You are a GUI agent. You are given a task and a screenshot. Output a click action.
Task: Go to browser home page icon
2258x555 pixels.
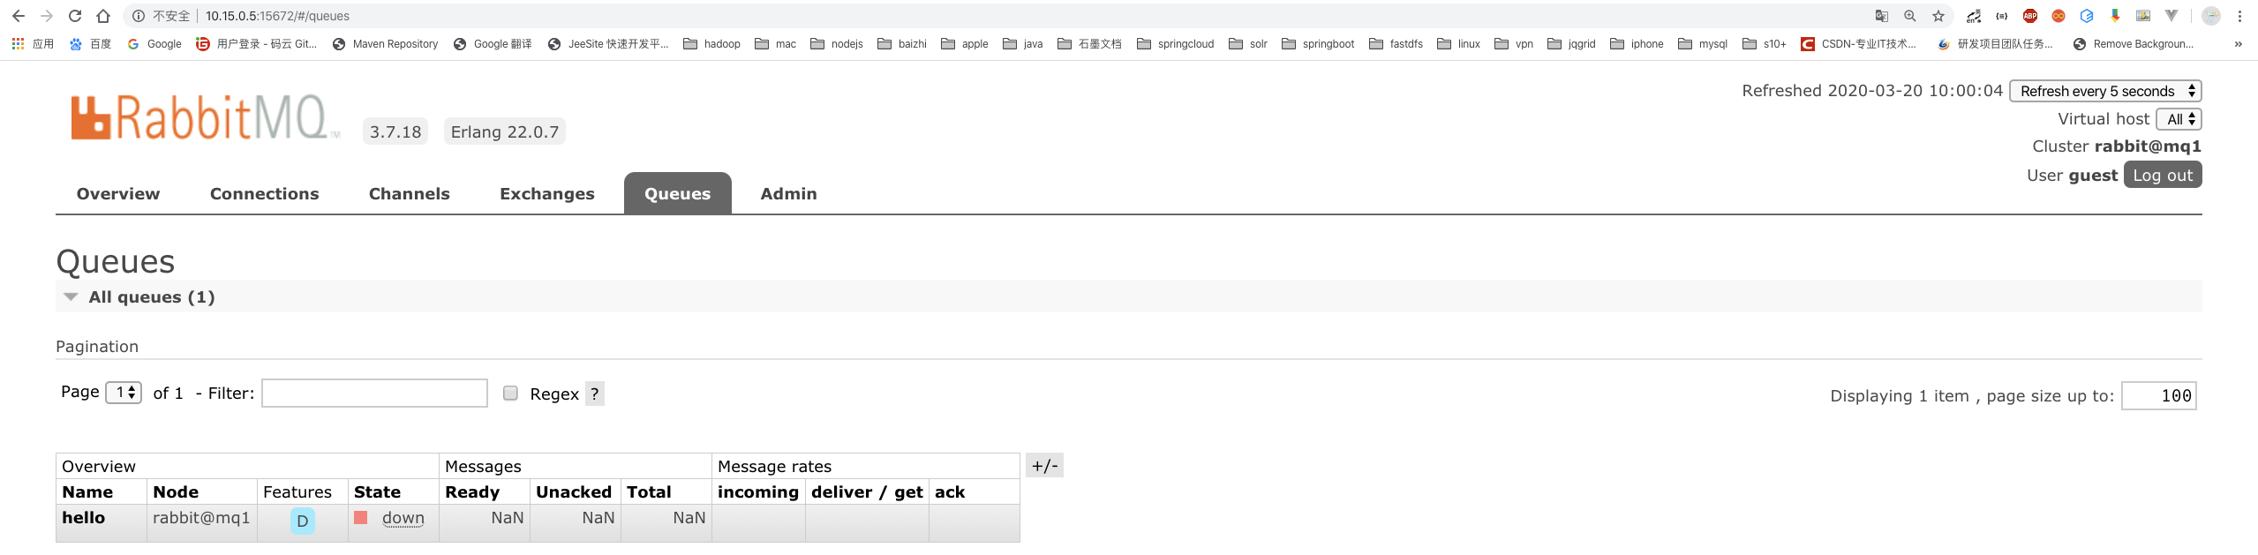point(103,16)
